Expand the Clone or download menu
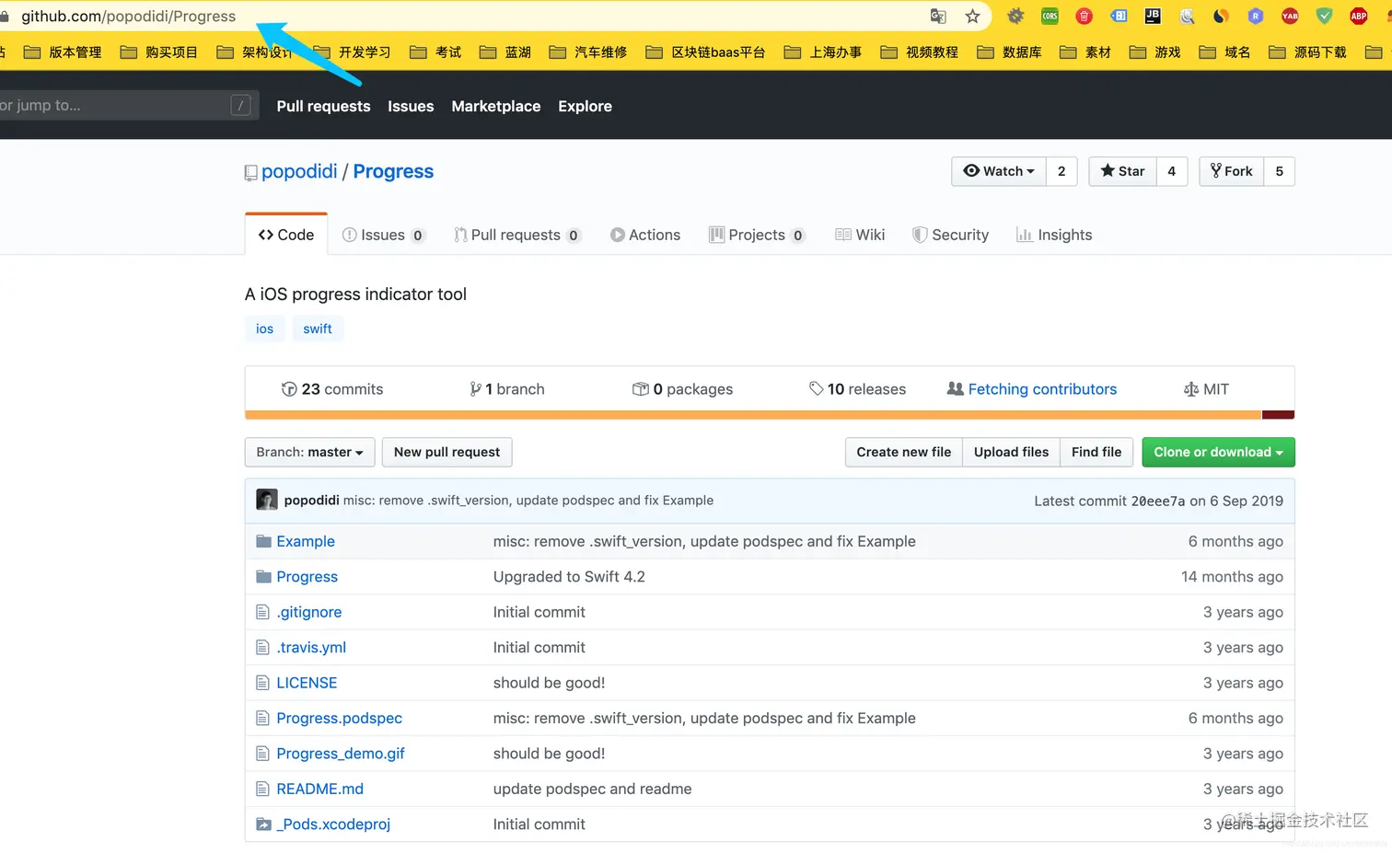The height and width of the screenshot is (853, 1392). [x=1218, y=452]
